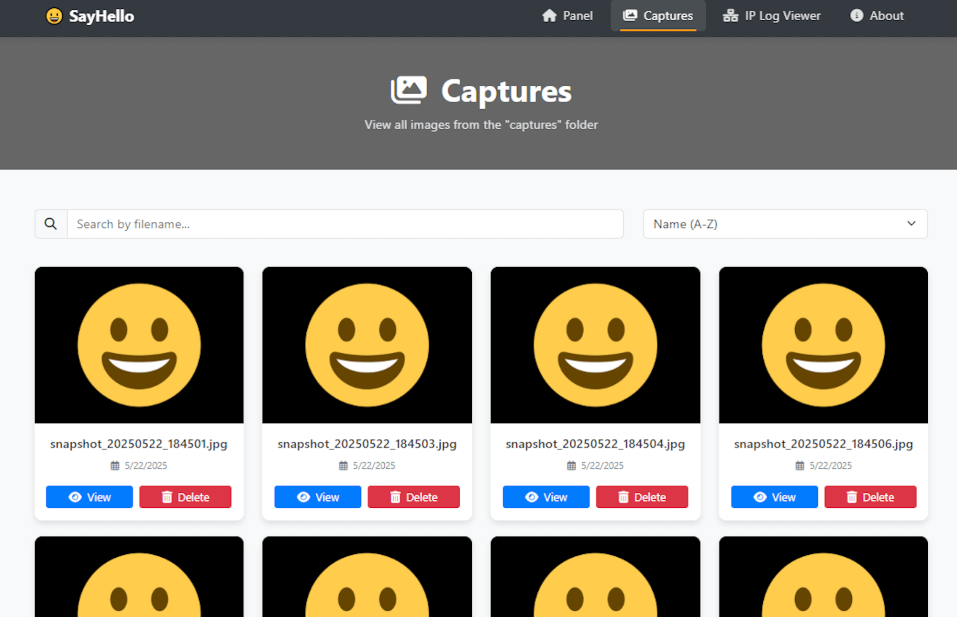Open thumbnail of snapshot_20250522_184501.jpg
Viewport: 957px width, 617px height.
pos(139,345)
